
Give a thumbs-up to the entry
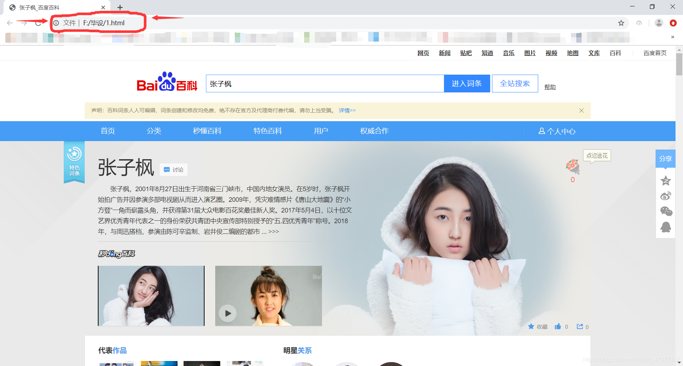tap(558, 326)
